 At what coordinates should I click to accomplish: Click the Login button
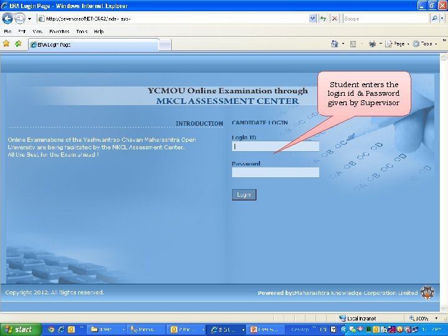244,195
